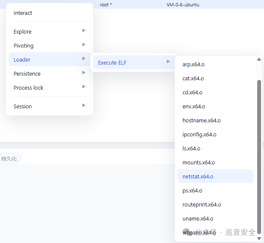264x243 pixels.
Task: Click the highlighted netstat.x64.o item
Action: pos(215,176)
